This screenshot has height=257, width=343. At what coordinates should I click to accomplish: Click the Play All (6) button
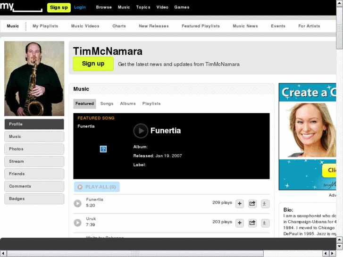tap(97, 187)
